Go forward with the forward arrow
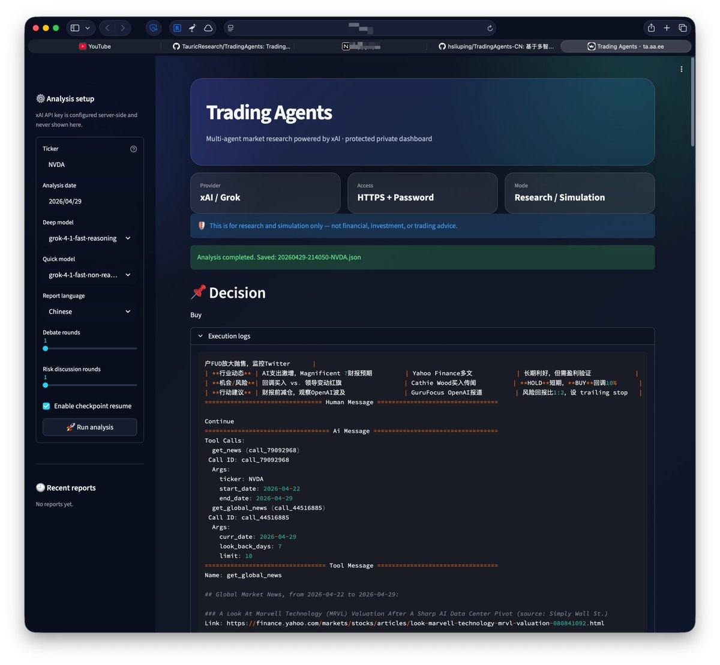 tap(123, 28)
